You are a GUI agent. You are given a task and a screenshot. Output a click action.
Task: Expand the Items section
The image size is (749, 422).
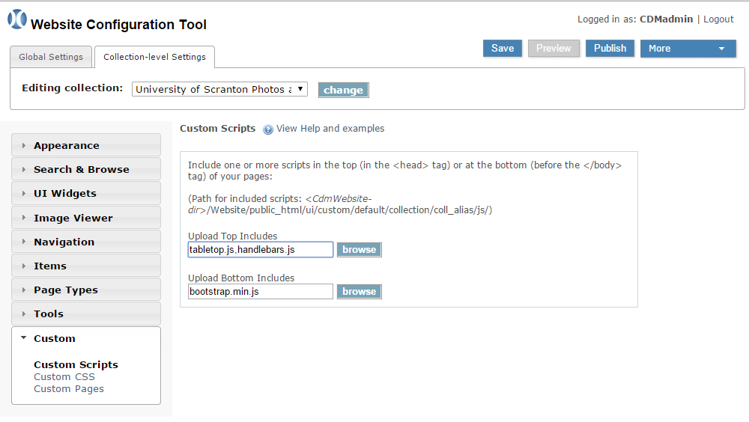pyautogui.click(x=86, y=266)
